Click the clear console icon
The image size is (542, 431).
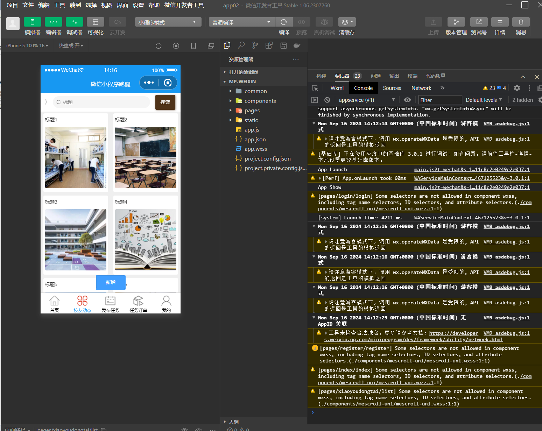coord(327,100)
